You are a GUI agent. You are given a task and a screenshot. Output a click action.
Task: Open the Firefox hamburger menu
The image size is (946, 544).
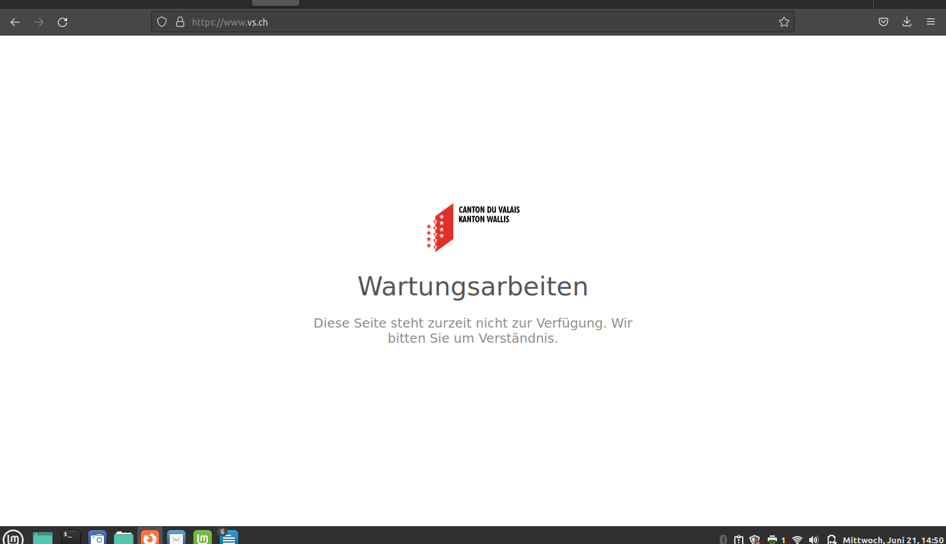930,22
